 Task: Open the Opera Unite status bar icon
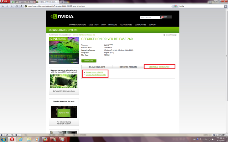pyautogui.click(x=12, y=135)
